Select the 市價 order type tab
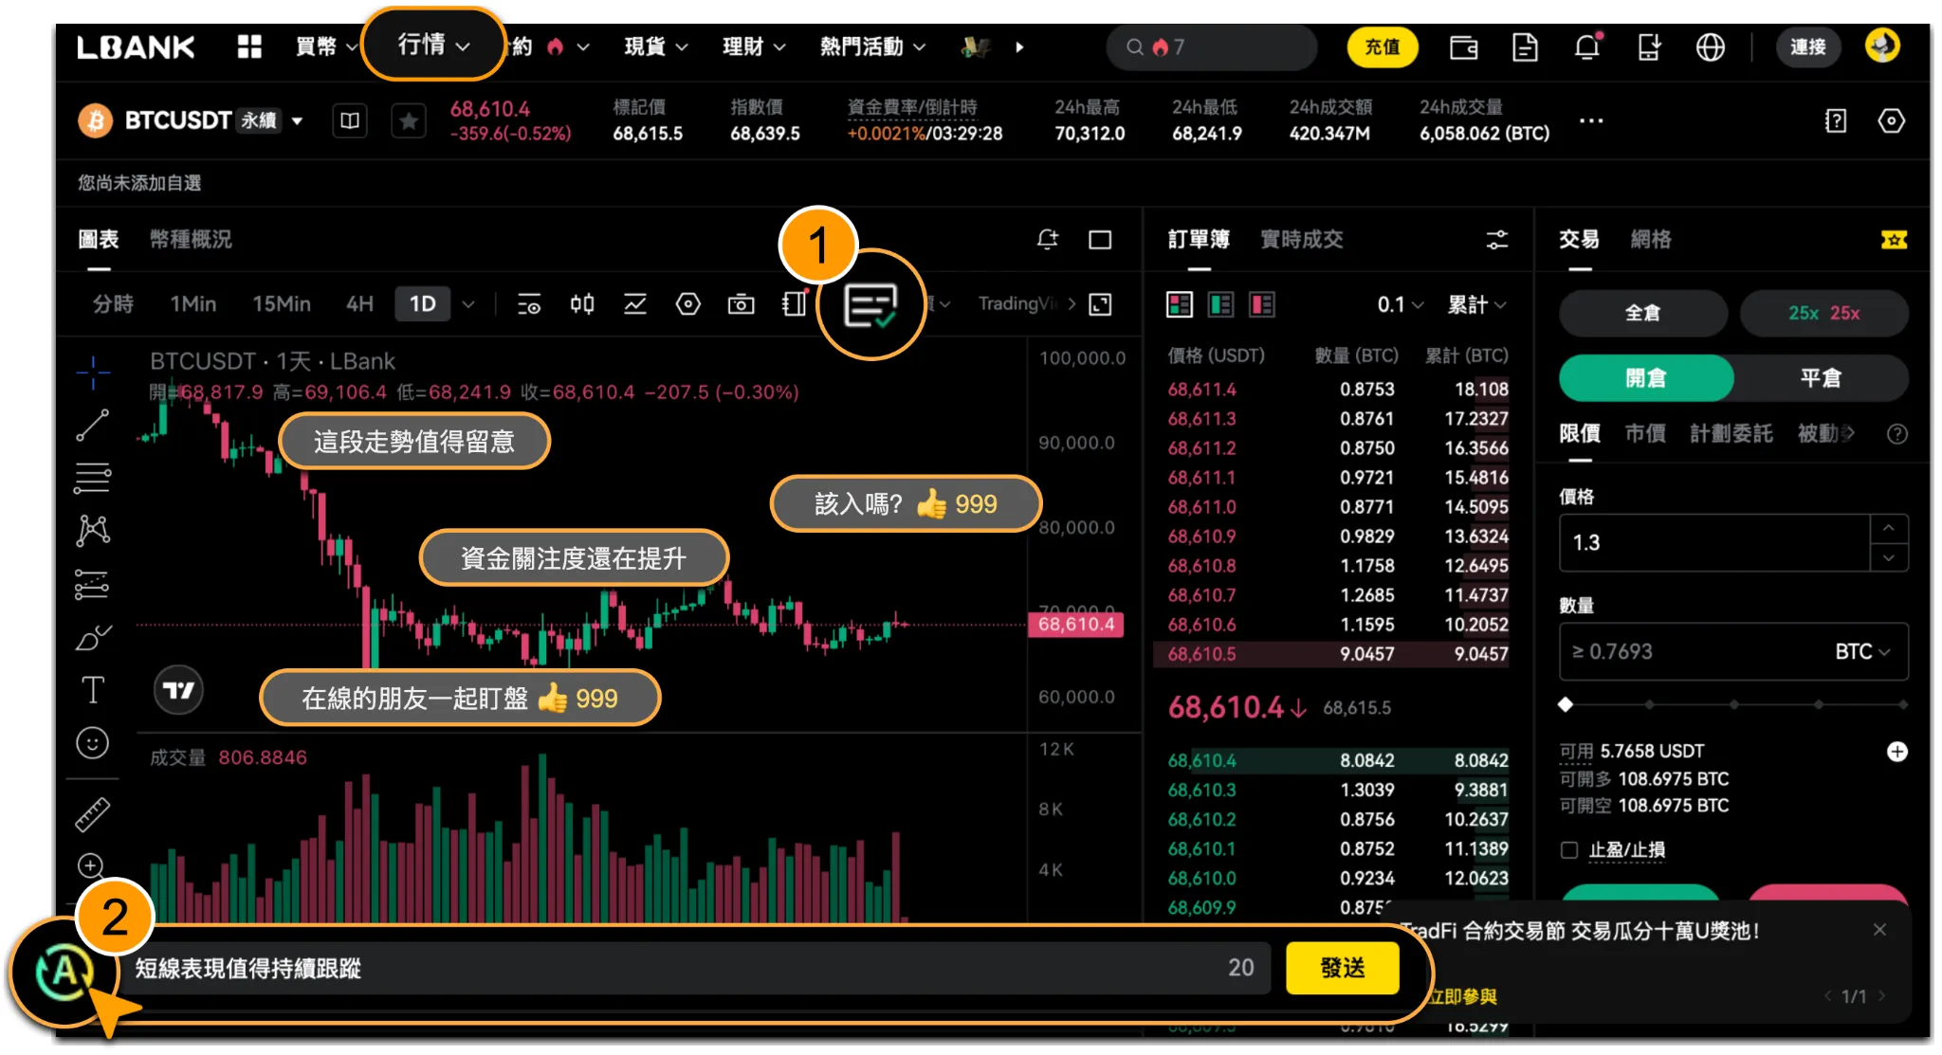This screenshot has height=1055, width=1942. click(1645, 434)
